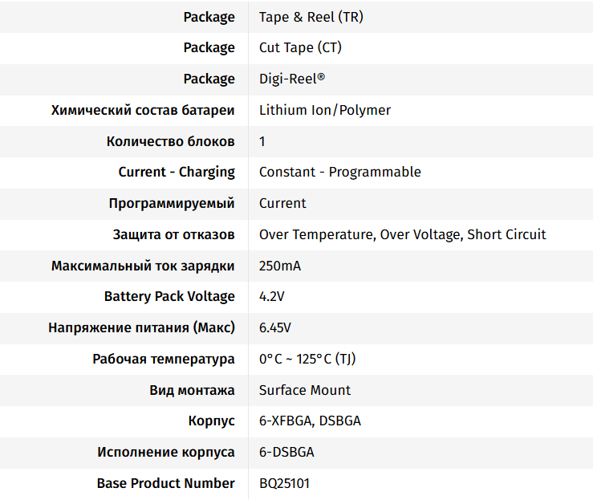Screen dimensions: 593x504
Task: Click the Рабочая температура label
Action: pyautogui.click(x=164, y=359)
